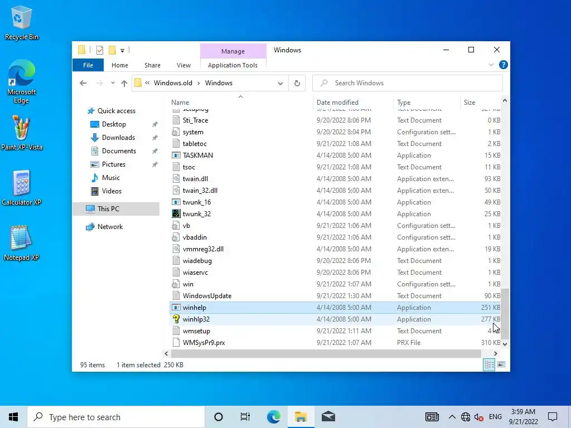The height and width of the screenshot is (428, 571).
Task: Expand the address bar history dropdown
Action: 280,84
